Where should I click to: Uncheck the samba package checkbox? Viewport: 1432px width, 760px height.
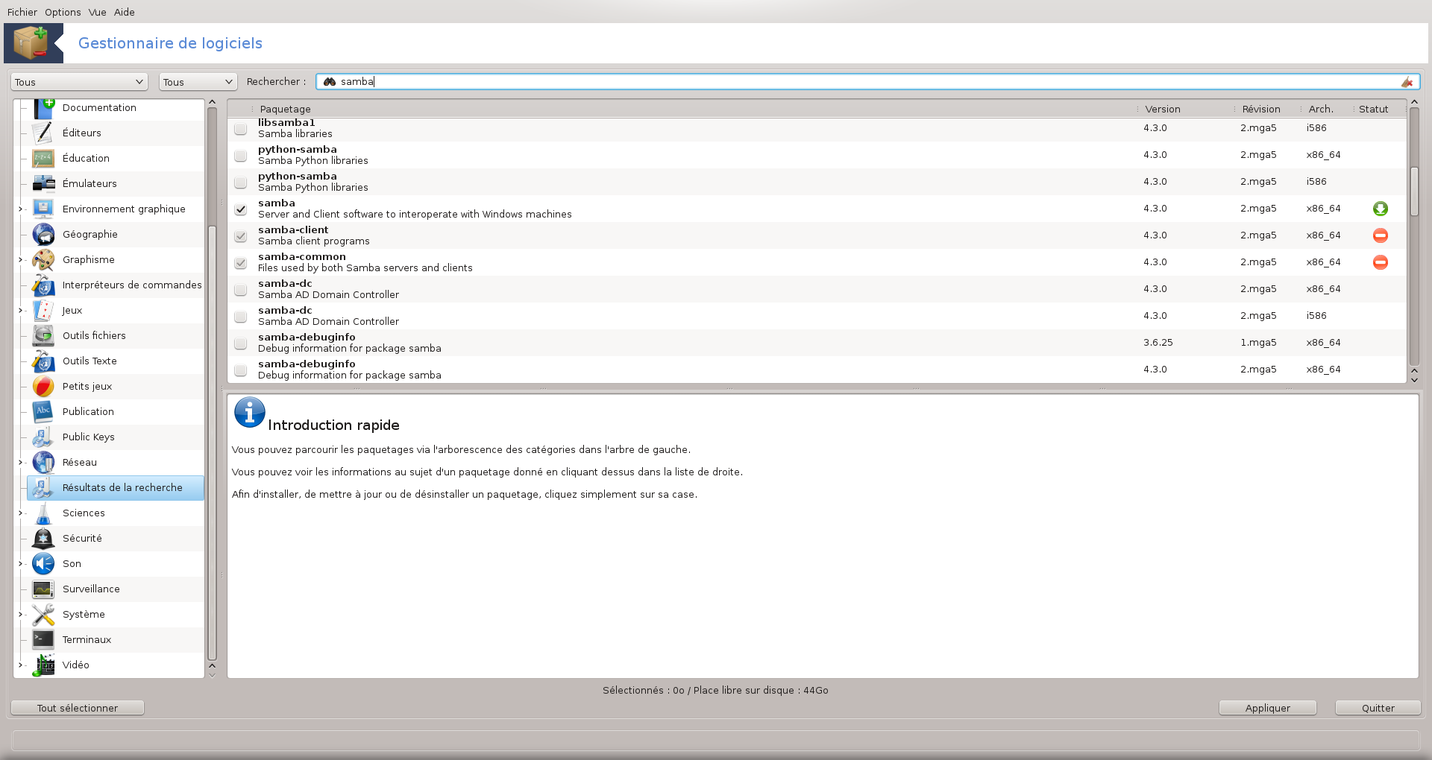tap(240, 209)
